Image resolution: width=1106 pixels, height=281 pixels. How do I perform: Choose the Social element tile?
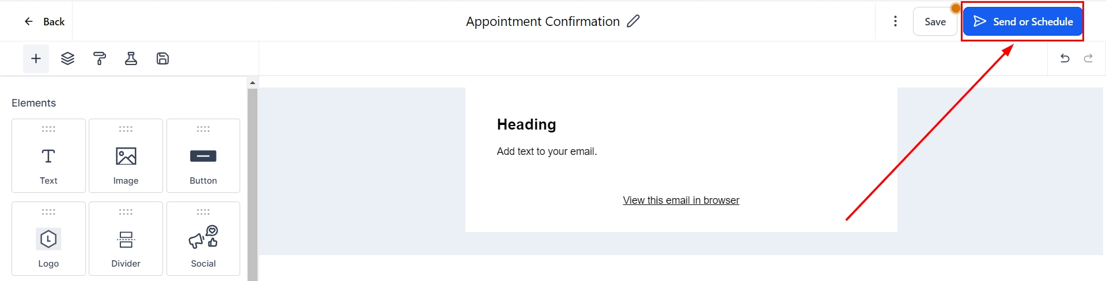203,238
